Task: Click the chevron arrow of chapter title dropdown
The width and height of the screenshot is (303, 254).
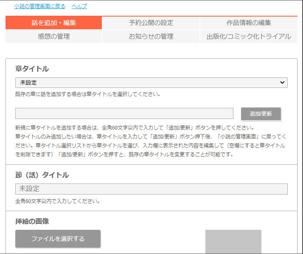Action: tap(282, 83)
